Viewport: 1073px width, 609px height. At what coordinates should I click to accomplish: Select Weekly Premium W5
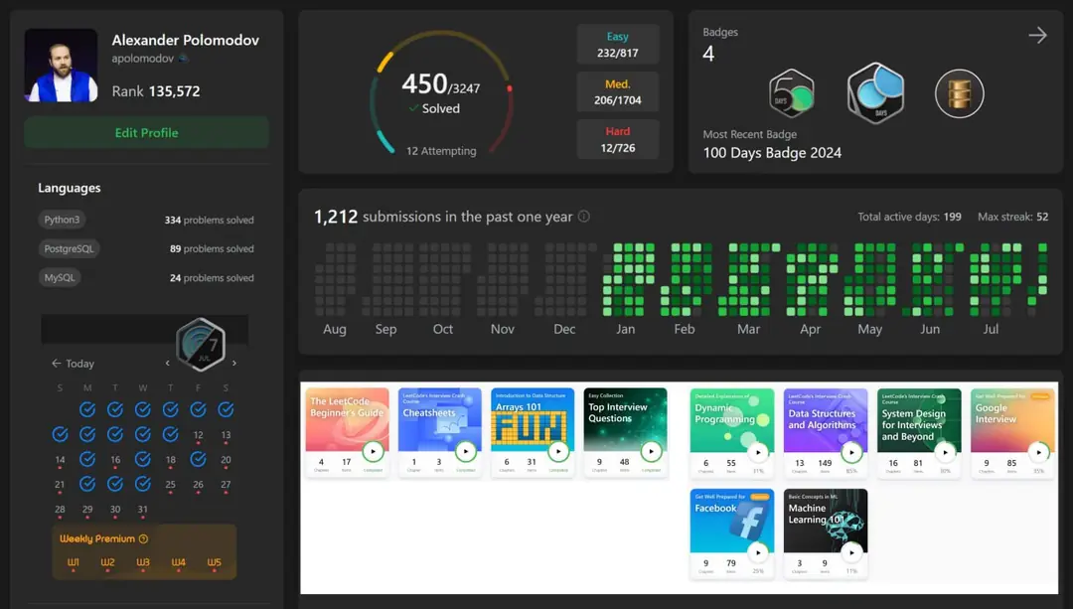coord(215,562)
